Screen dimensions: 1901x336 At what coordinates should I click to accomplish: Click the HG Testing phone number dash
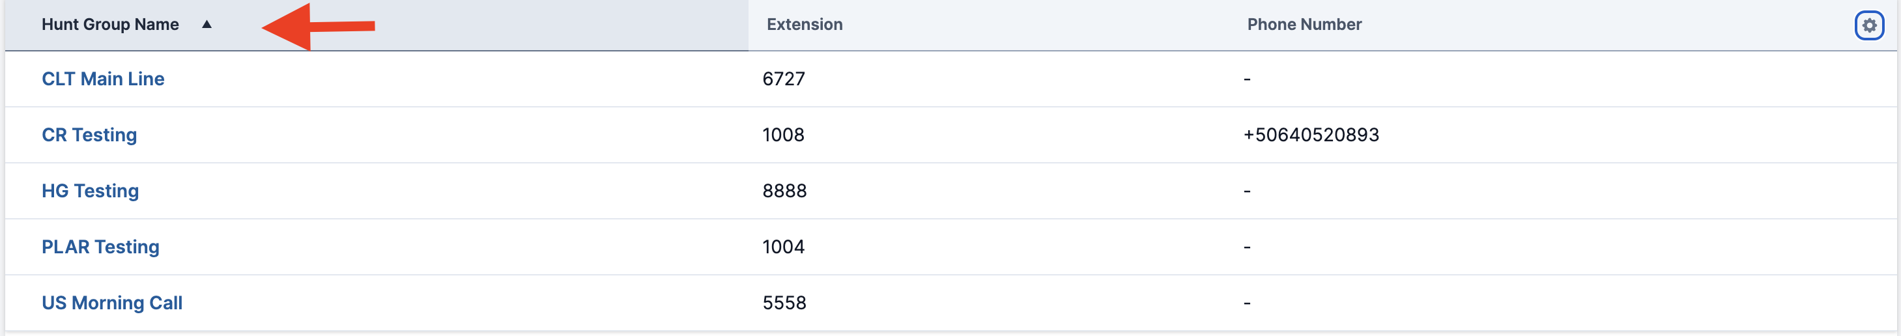(1247, 191)
